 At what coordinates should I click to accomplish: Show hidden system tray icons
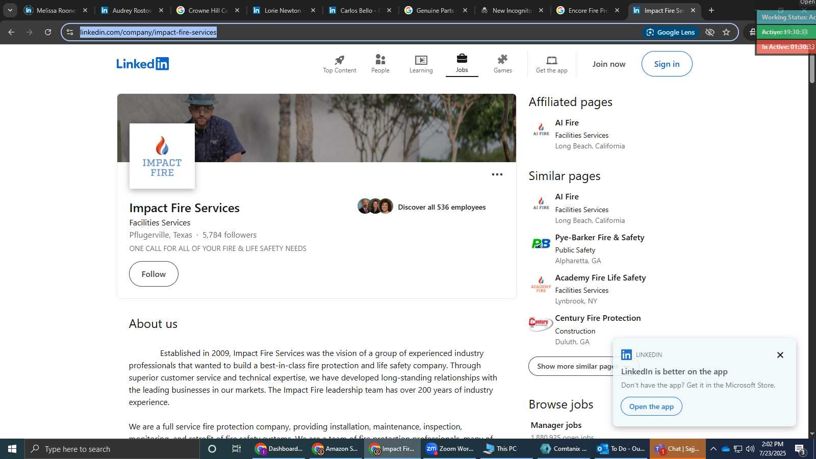pyautogui.click(x=713, y=449)
